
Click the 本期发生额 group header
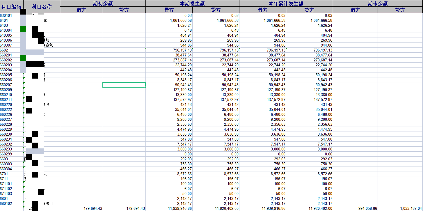[x=192, y=3]
